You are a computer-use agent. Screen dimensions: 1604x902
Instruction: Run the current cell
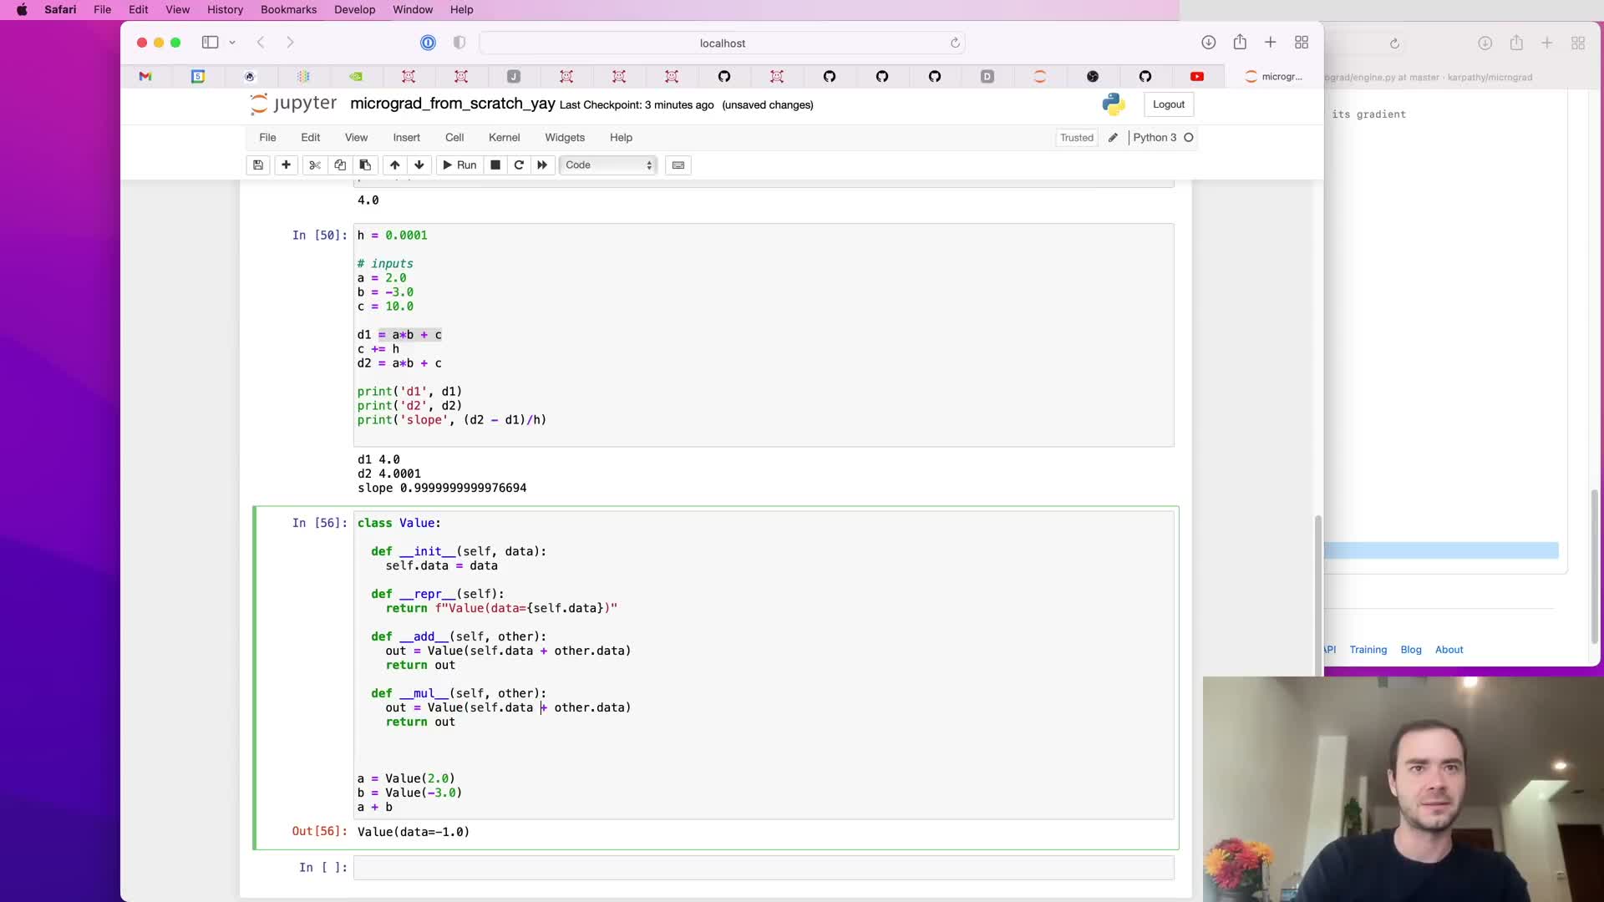(459, 165)
